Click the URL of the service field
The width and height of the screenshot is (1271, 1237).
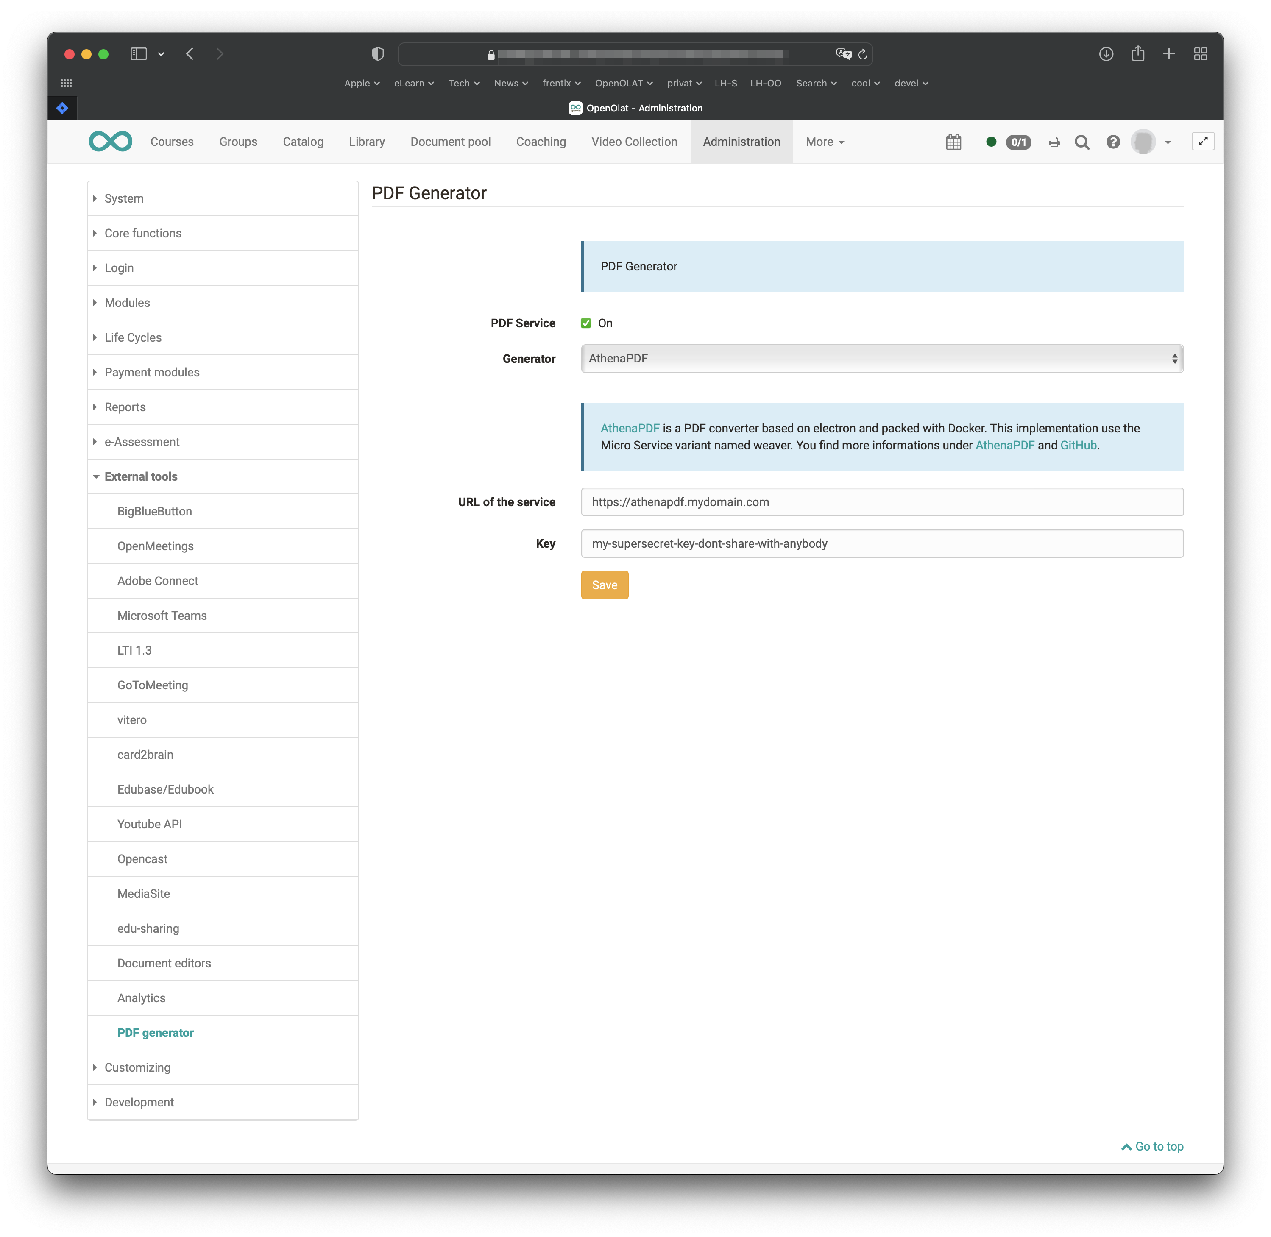pos(882,502)
